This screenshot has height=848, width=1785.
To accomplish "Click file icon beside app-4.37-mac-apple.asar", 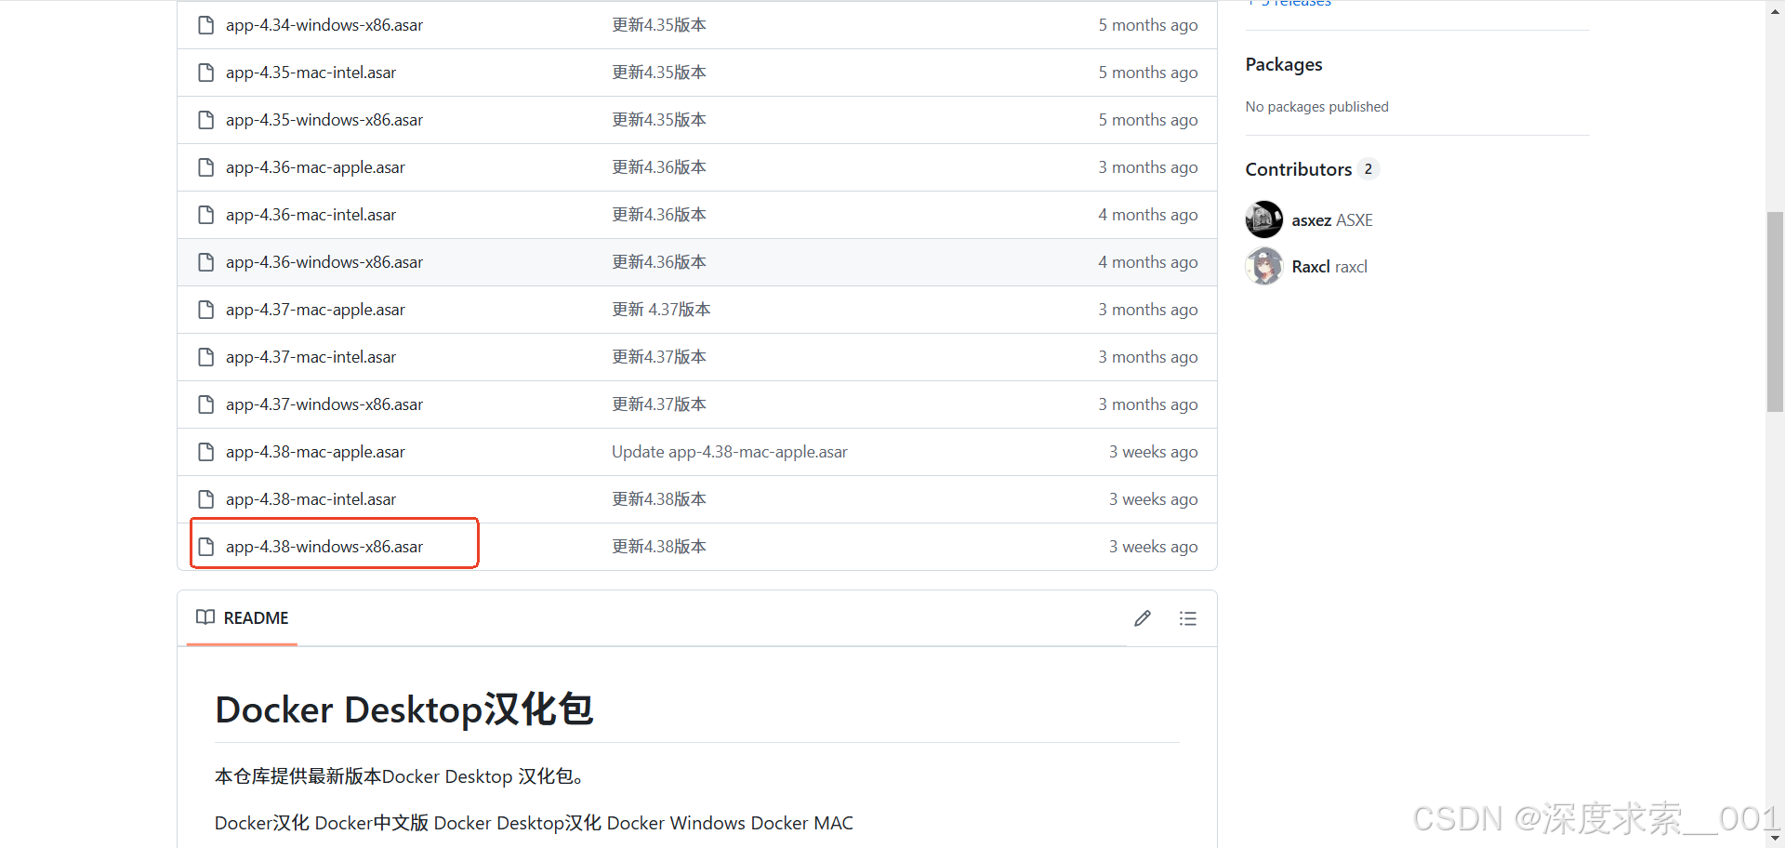I will [x=206, y=310].
